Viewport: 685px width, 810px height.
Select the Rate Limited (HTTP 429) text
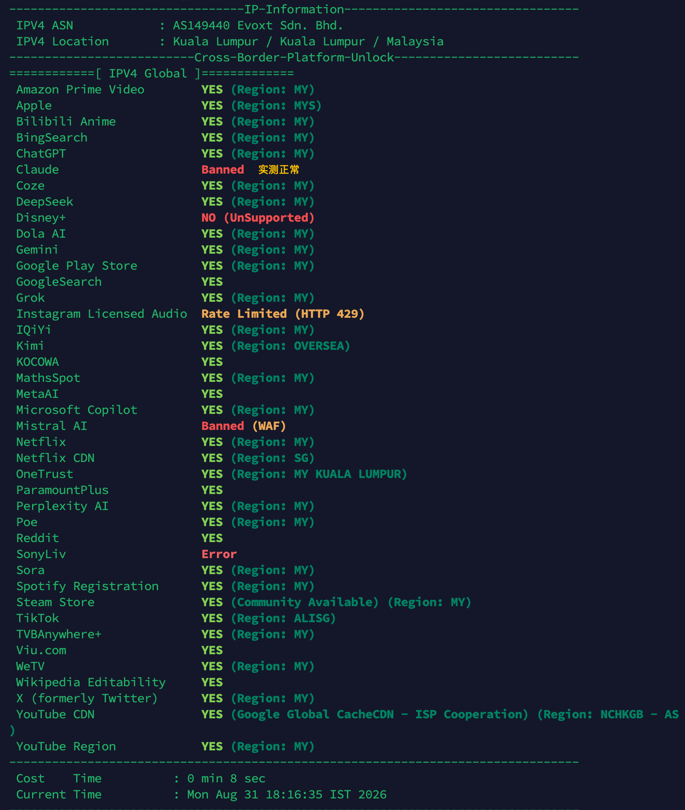click(283, 314)
